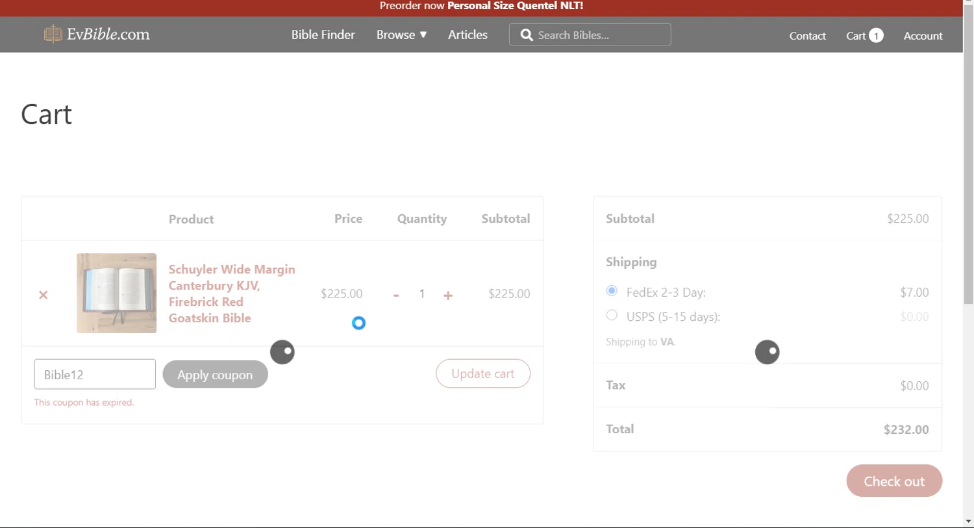This screenshot has width=974, height=528.
Task: Click the quantity value 1
Action: pyautogui.click(x=422, y=294)
